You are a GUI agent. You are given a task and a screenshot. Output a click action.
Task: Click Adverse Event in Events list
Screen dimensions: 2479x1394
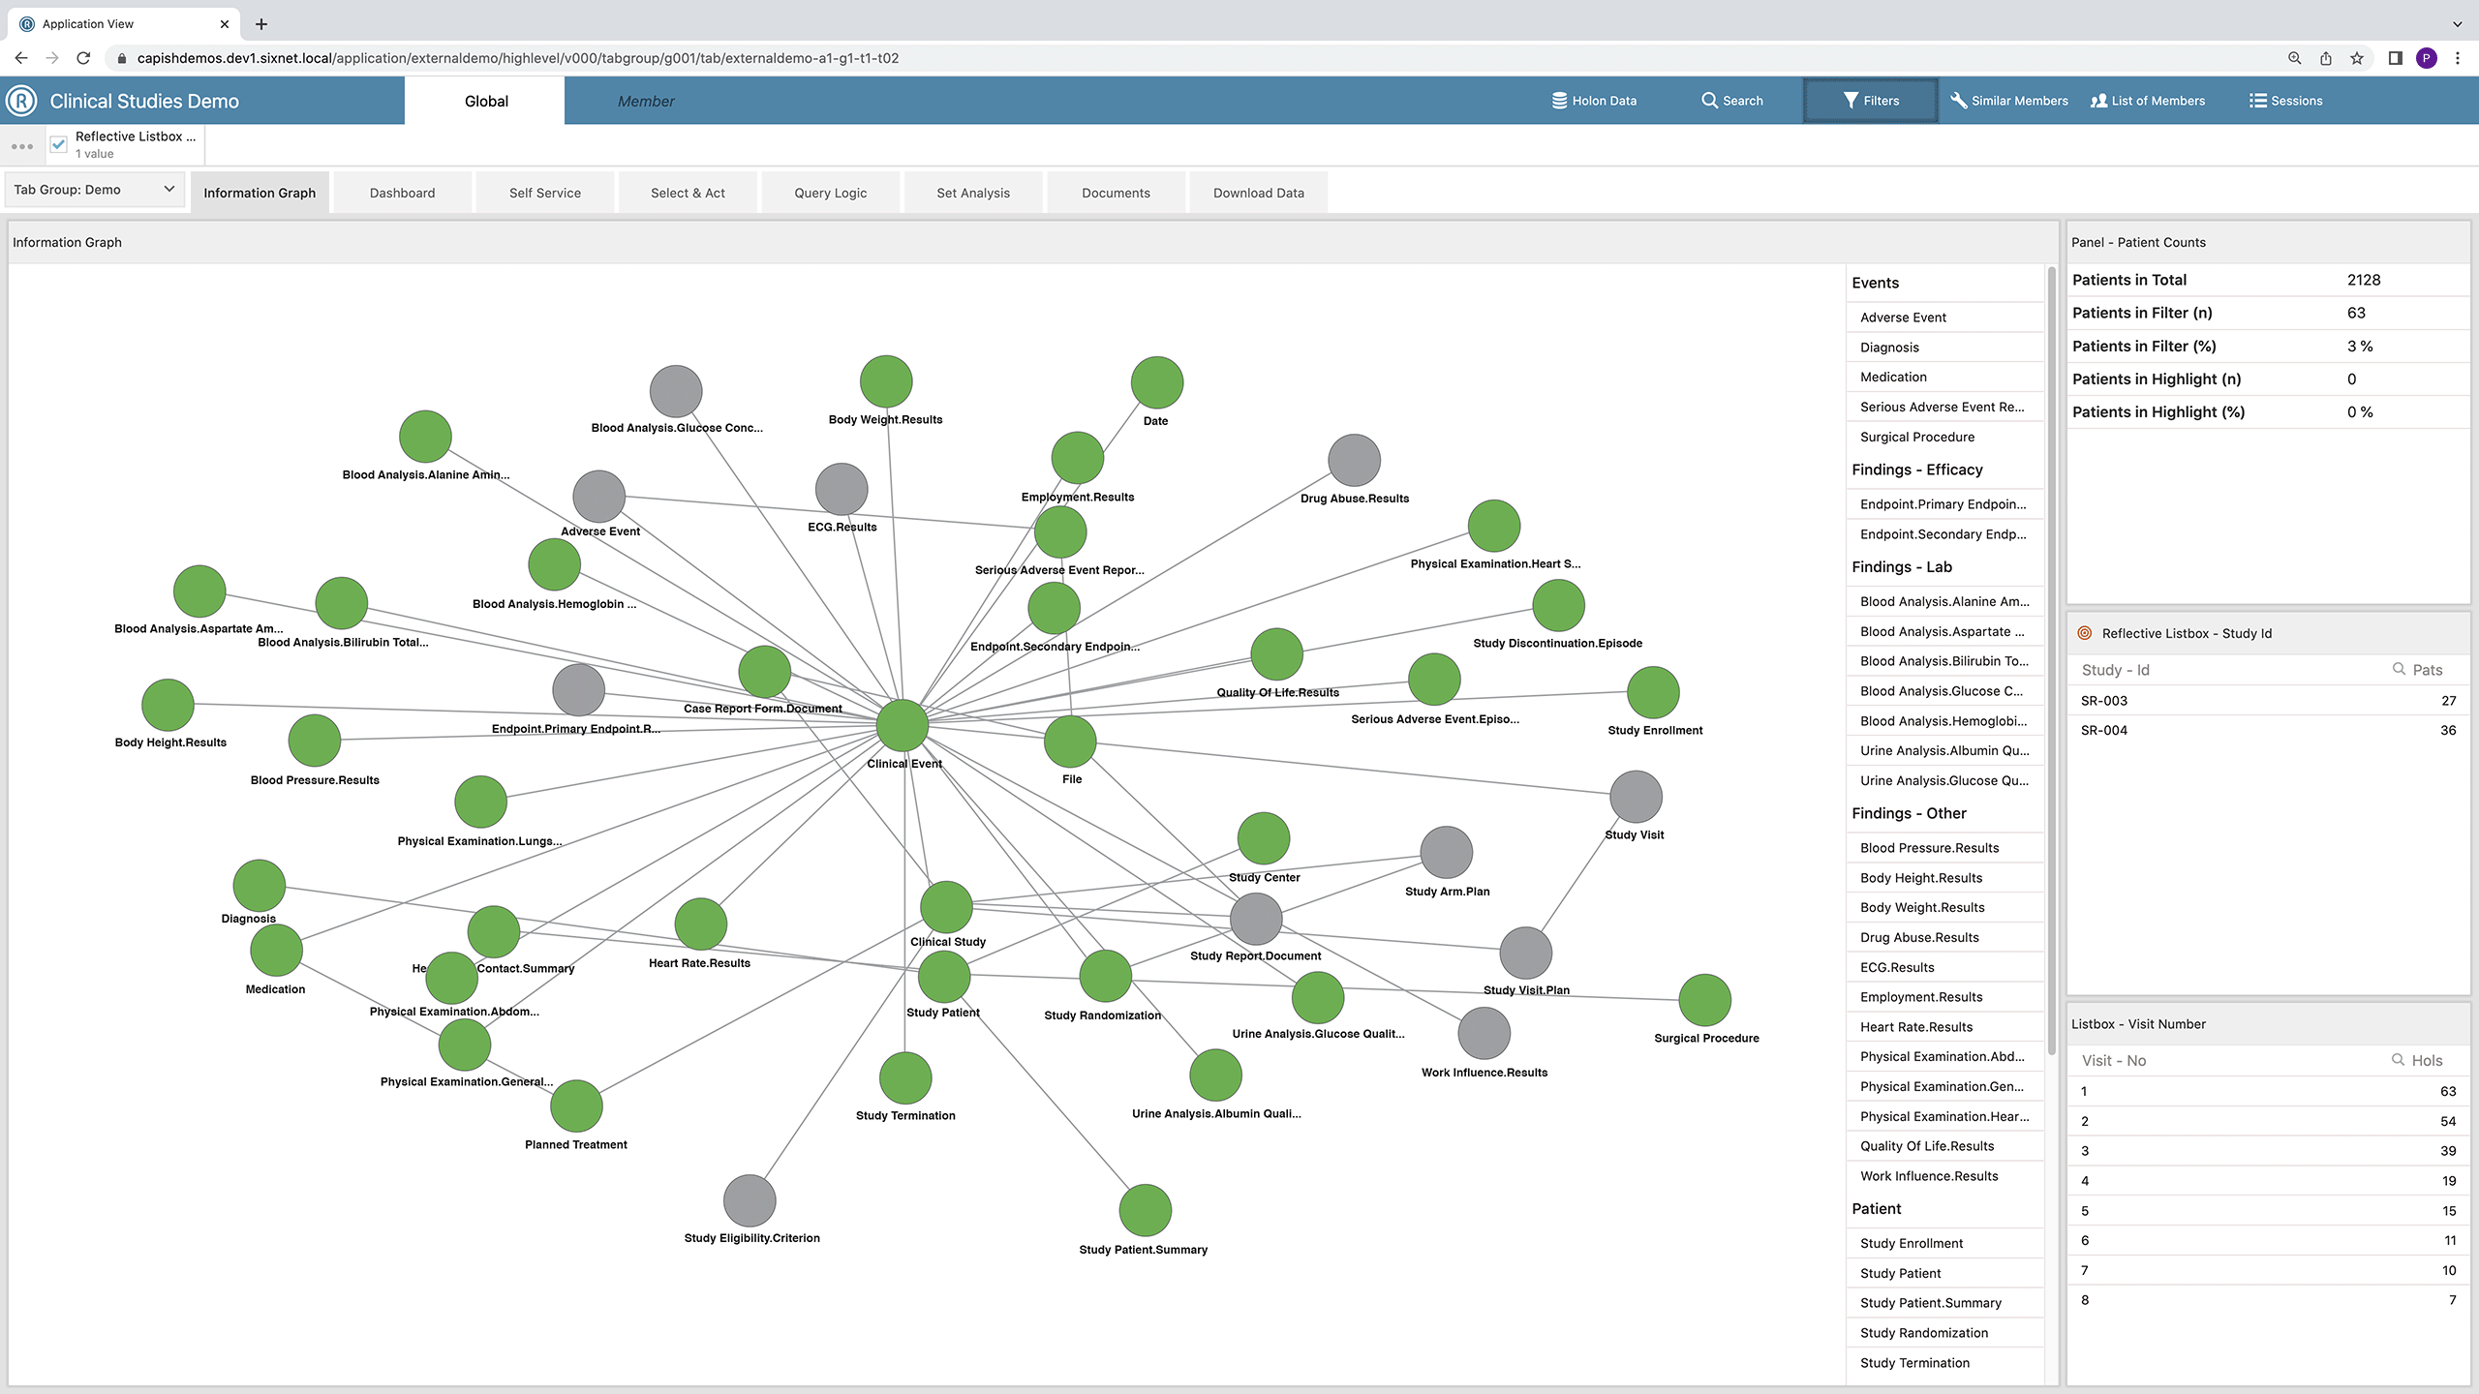(x=1903, y=318)
